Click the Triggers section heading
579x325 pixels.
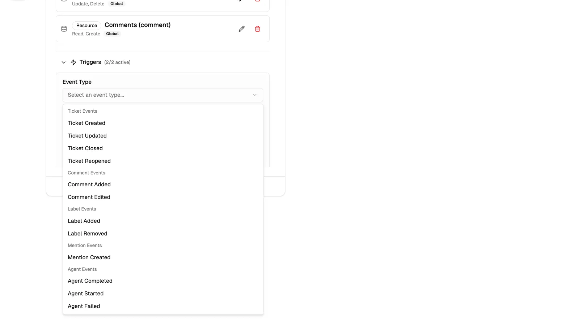pos(90,62)
